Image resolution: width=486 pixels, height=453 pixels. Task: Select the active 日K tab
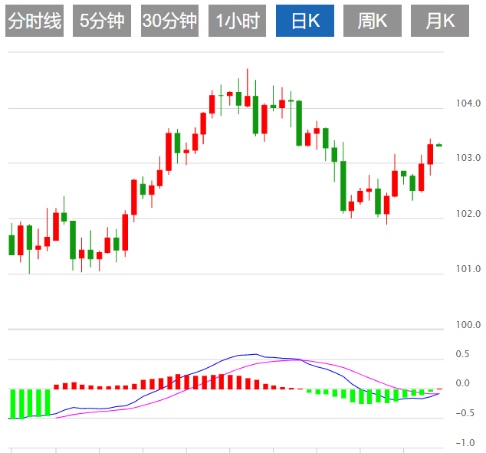pyautogui.click(x=305, y=21)
